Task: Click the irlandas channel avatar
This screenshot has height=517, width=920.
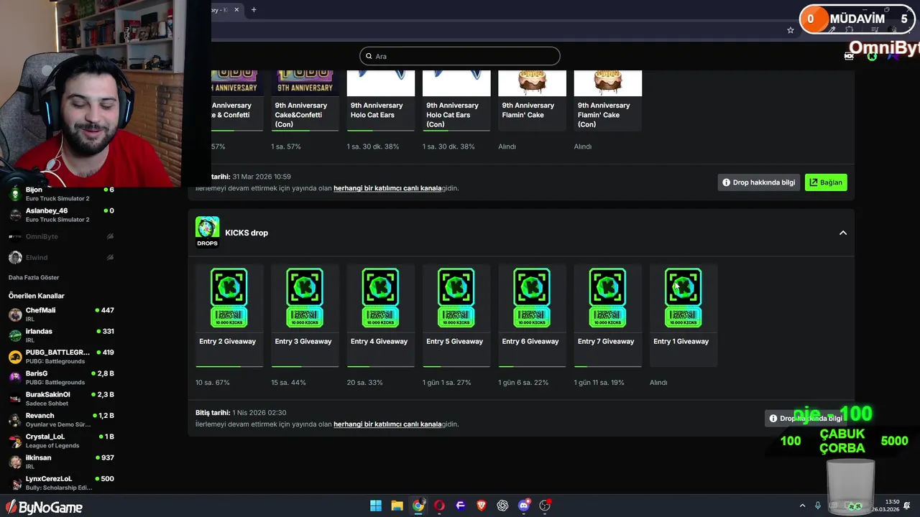Action: 15,335
